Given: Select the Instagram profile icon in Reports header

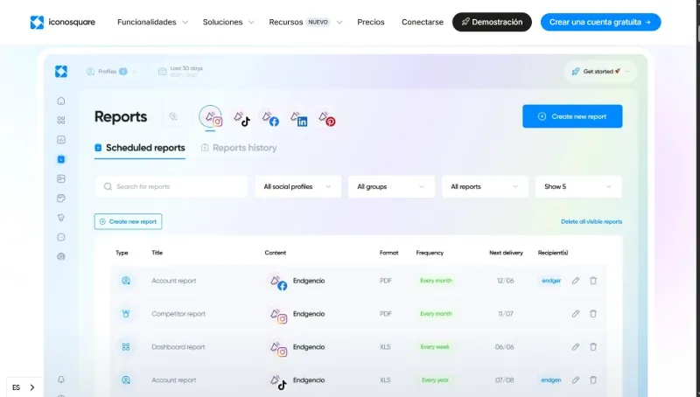Looking at the screenshot, I should click(x=211, y=117).
